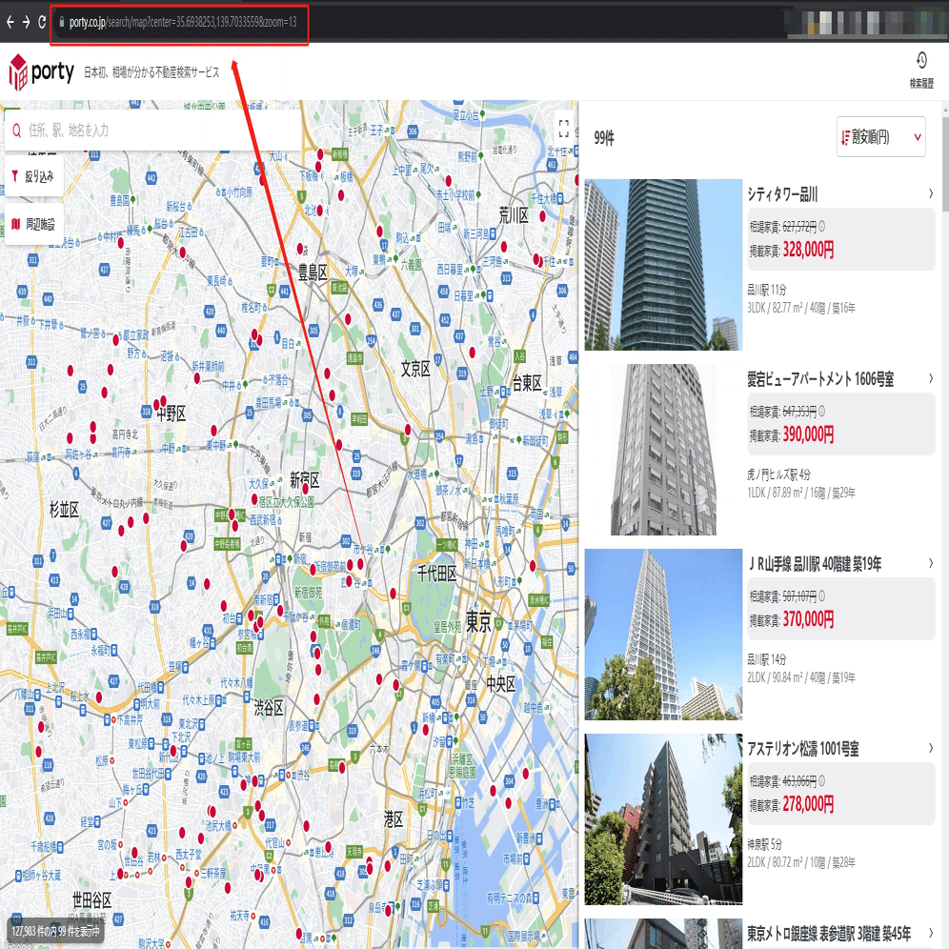Click the 品川駅 40階建 tower photo

[663, 635]
